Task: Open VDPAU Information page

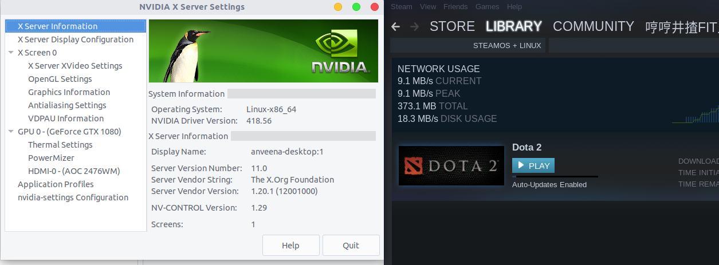Action: 66,118
